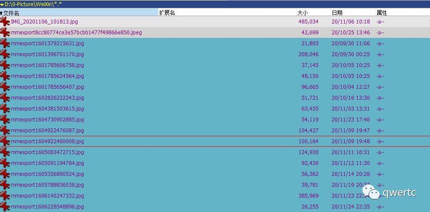Click the icon of mmexport1605083472715.jpg
The height and width of the screenshot is (212, 430).
pos(5,152)
